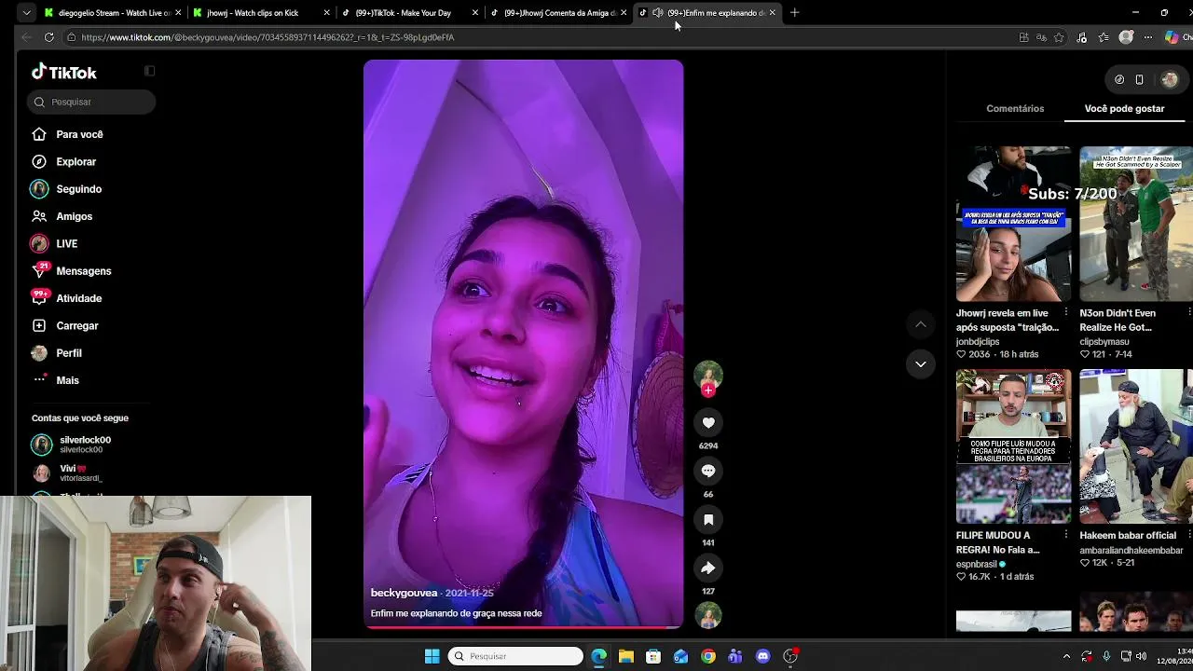The image size is (1193, 671).
Task: Open the Jhowrj revela em live thumbnail
Action: (x=1013, y=224)
